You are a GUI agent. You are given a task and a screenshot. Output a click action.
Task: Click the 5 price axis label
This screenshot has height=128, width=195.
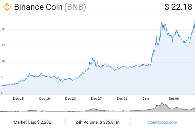point(2,77)
